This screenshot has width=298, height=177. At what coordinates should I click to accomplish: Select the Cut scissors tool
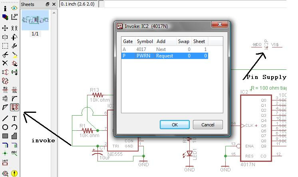click(5, 55)
